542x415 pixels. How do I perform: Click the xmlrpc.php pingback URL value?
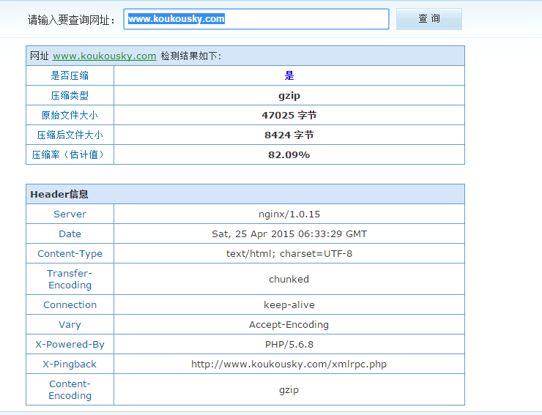pos(289,364)
